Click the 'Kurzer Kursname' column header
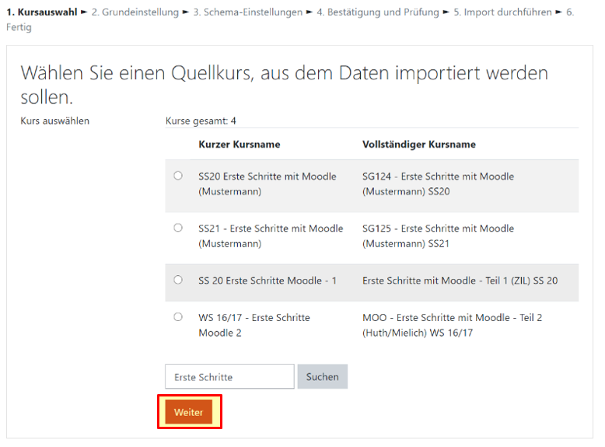The image size is (605, 447). [240, 145]
